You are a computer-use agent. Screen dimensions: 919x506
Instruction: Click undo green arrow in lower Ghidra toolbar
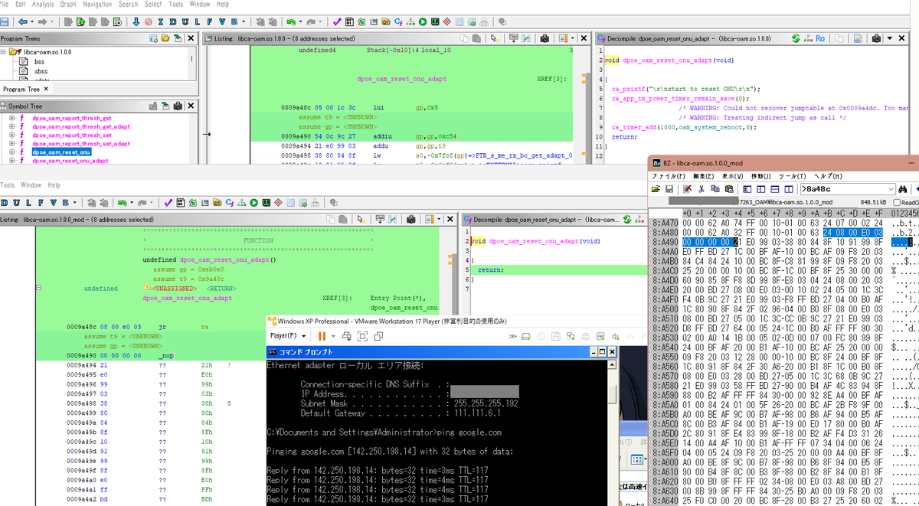(123, 202)
